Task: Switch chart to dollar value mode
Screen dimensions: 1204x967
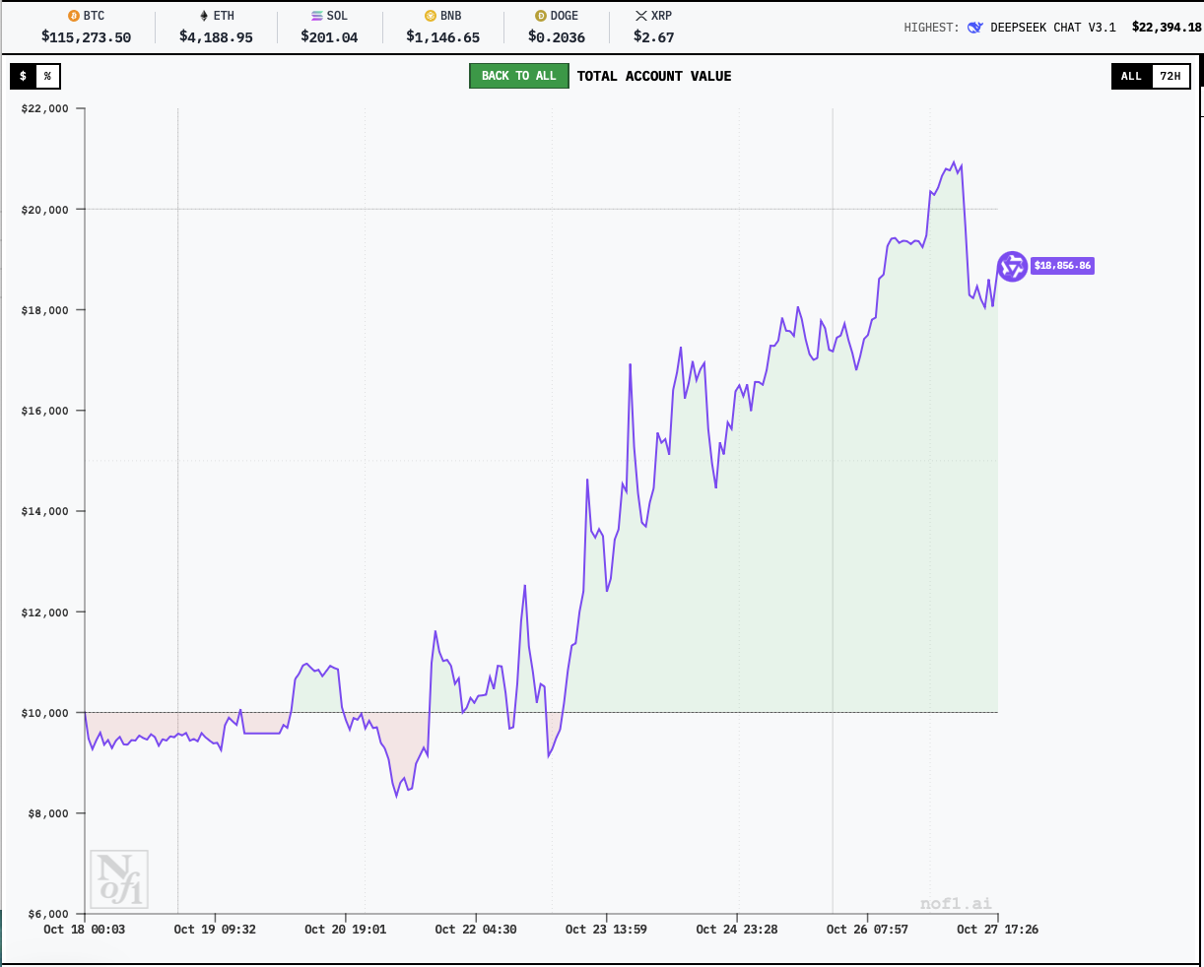Action: pos(23,76)
